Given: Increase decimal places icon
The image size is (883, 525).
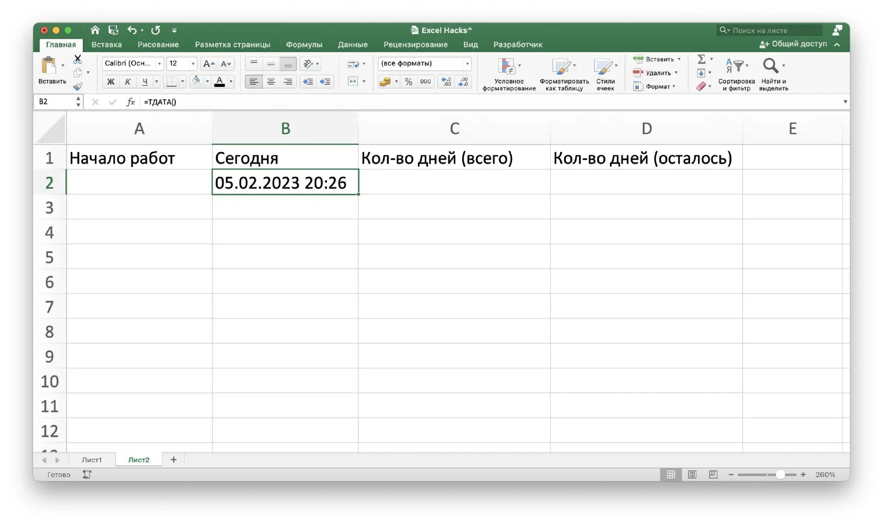Looking at the screenshot, I should 446,82.
